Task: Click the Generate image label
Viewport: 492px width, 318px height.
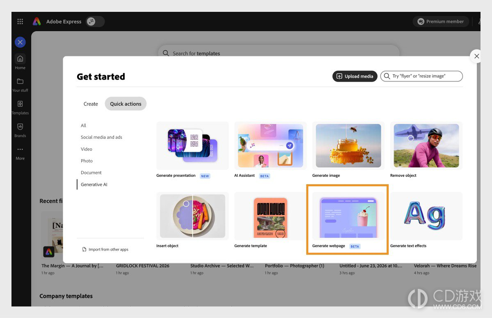Action: pos(326,176)
